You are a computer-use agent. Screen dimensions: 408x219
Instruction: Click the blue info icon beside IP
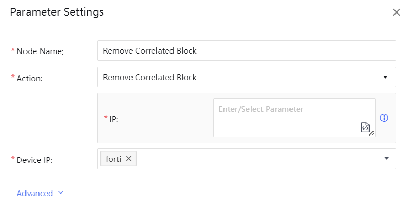(x=384, y=118)
